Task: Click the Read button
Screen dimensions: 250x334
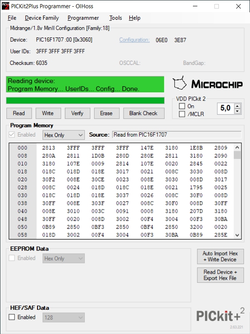Action: (x=19, y=113)
